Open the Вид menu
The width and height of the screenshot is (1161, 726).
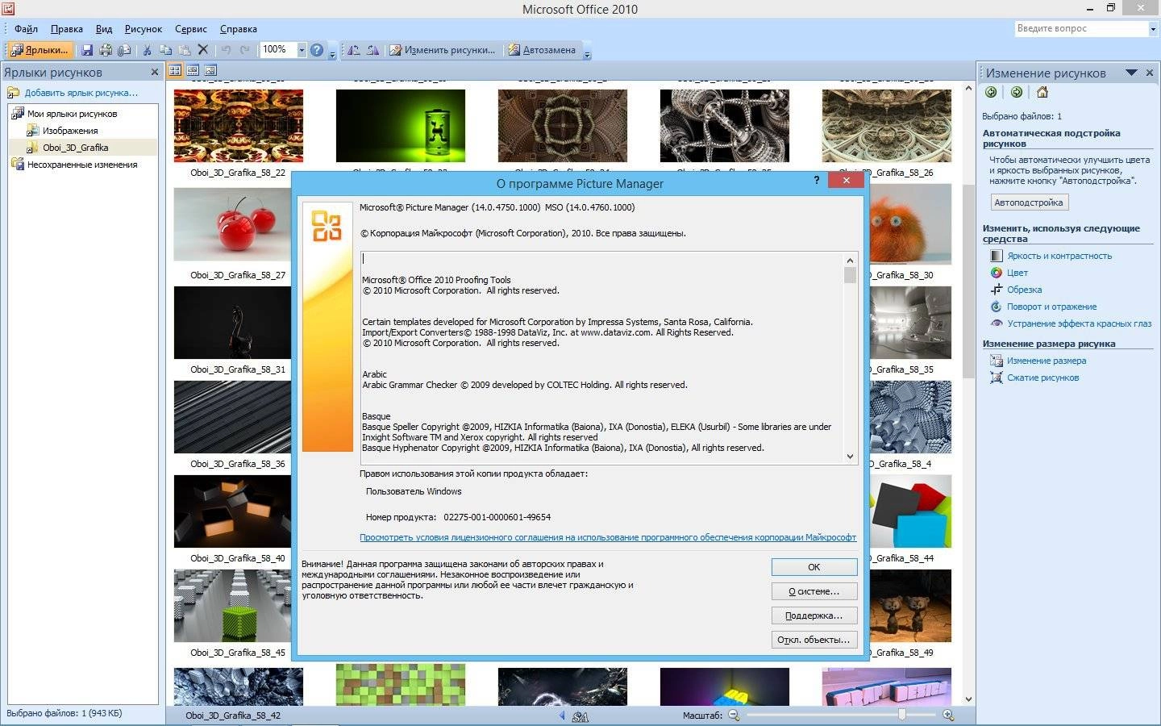point(104,29)
